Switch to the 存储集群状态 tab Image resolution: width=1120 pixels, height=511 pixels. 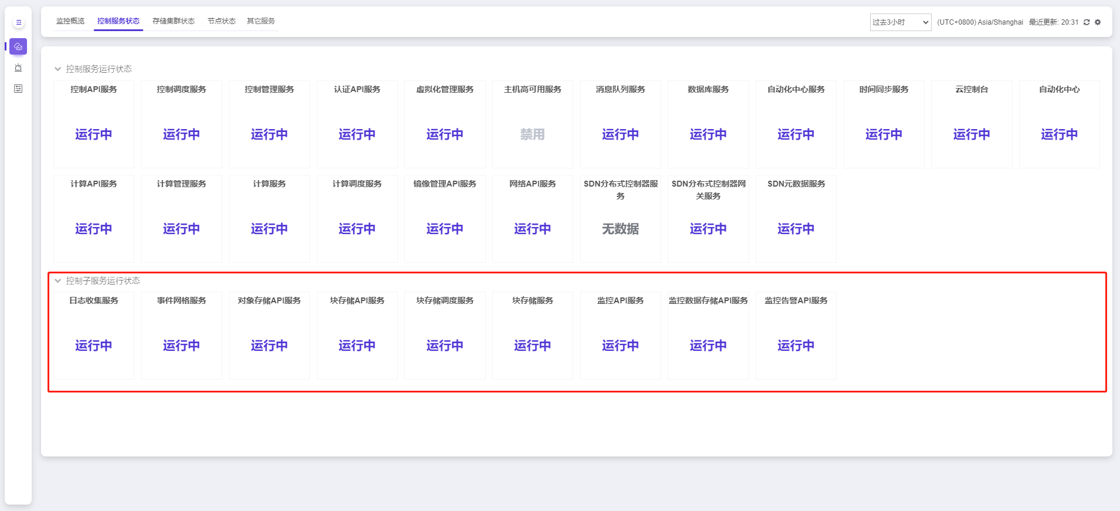click(173, 21)
